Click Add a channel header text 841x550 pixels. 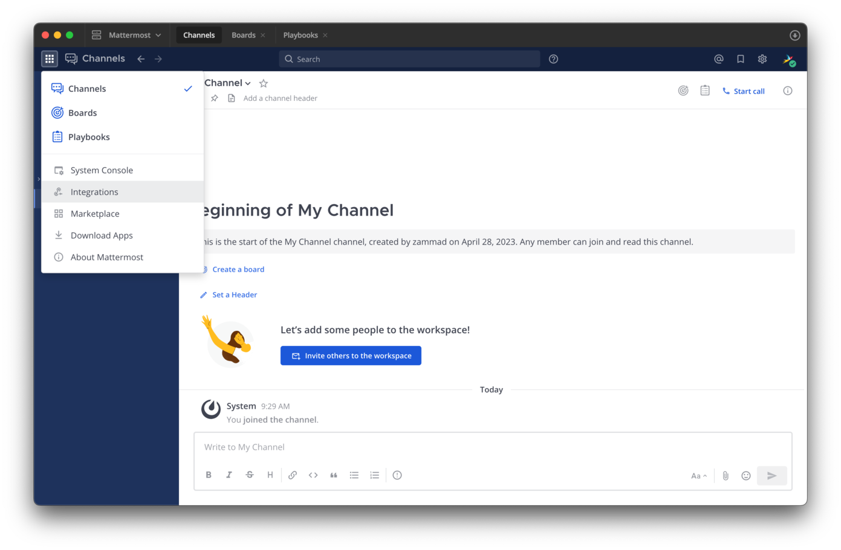[280, 98]
